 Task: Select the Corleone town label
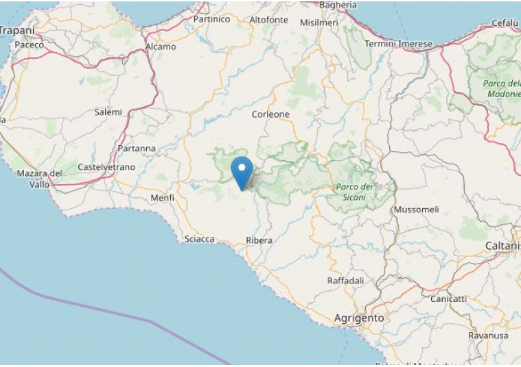(x=270, y=114)
